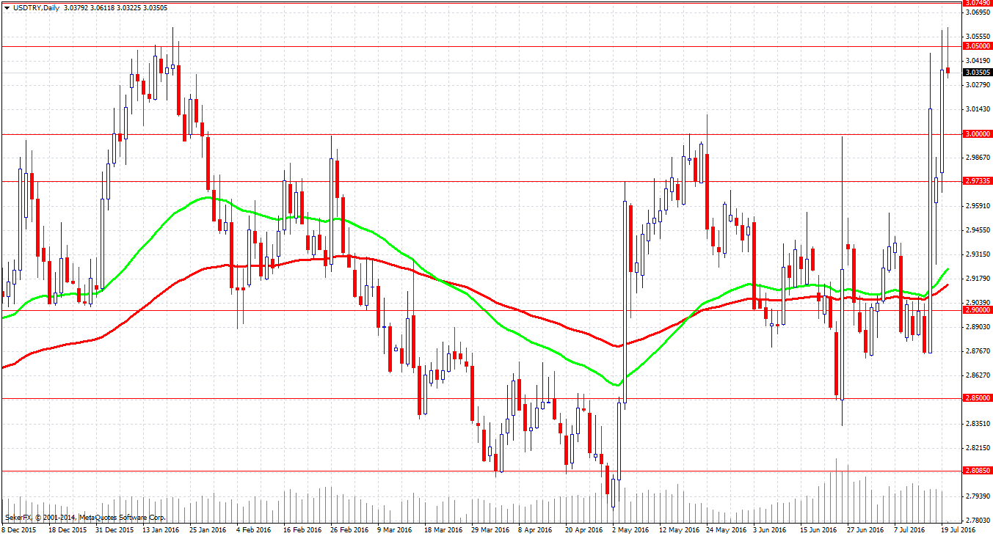
Task: Click the 2.87670 price axis label
Action: (x=978, y=351)
